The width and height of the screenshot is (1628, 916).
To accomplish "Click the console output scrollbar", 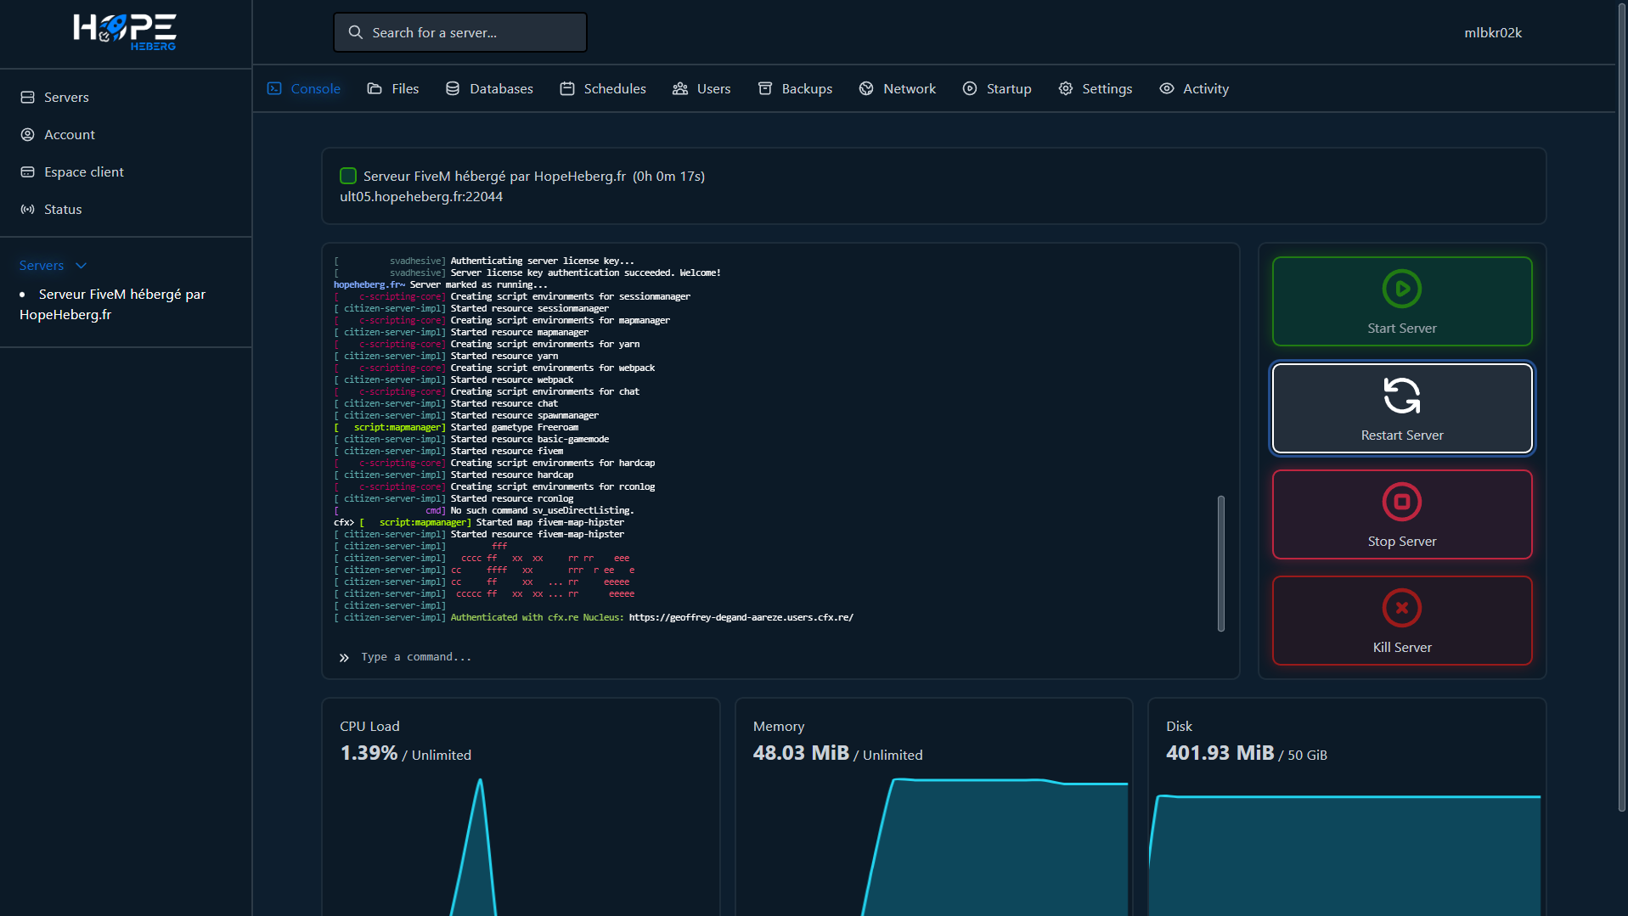I will coord(1220,563).
